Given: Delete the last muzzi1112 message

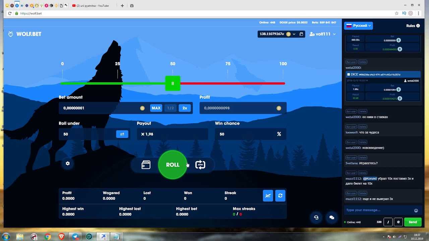Looking at the screenshot, I should coord(362,193).
